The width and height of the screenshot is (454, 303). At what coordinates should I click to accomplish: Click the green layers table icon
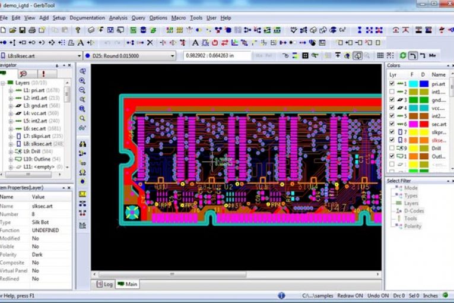(133, 30)
